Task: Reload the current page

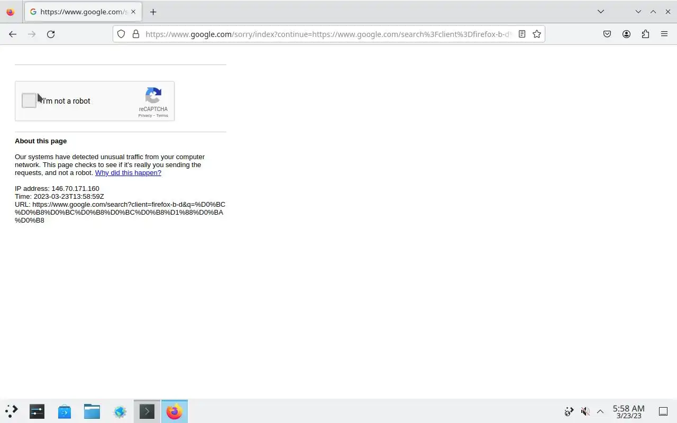Action: click(x=51, y=34)
